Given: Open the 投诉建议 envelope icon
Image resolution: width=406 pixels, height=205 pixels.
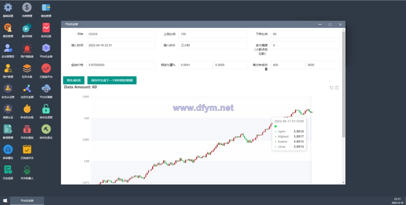Looking at the screenshot, I should click(x=8, y=150).
